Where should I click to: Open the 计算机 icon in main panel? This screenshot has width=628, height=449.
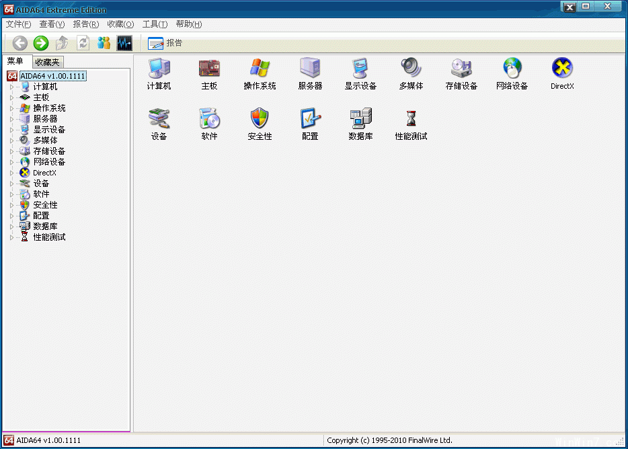[159, 68]
